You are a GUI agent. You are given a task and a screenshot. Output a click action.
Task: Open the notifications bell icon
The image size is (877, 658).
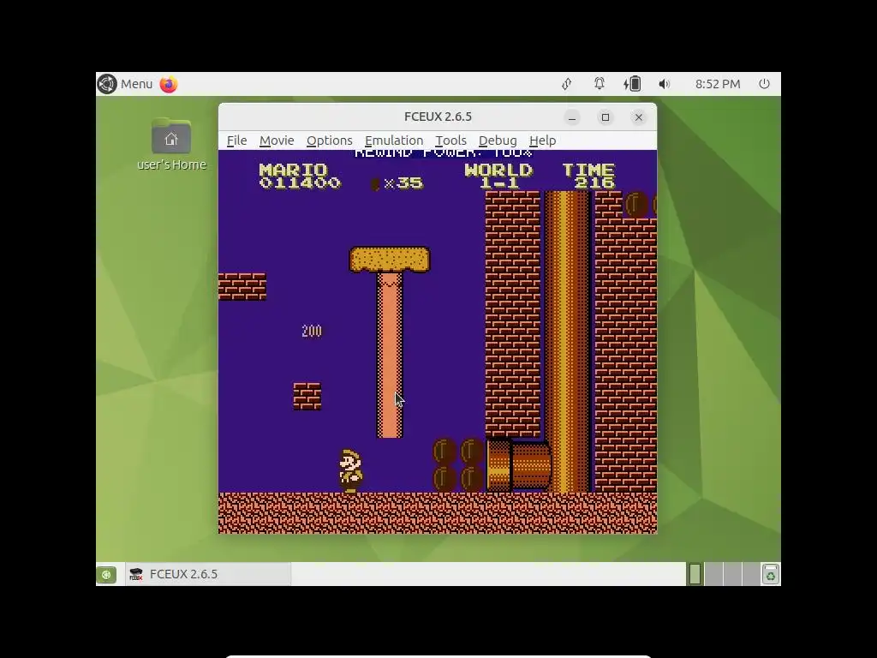click(599, 84)
